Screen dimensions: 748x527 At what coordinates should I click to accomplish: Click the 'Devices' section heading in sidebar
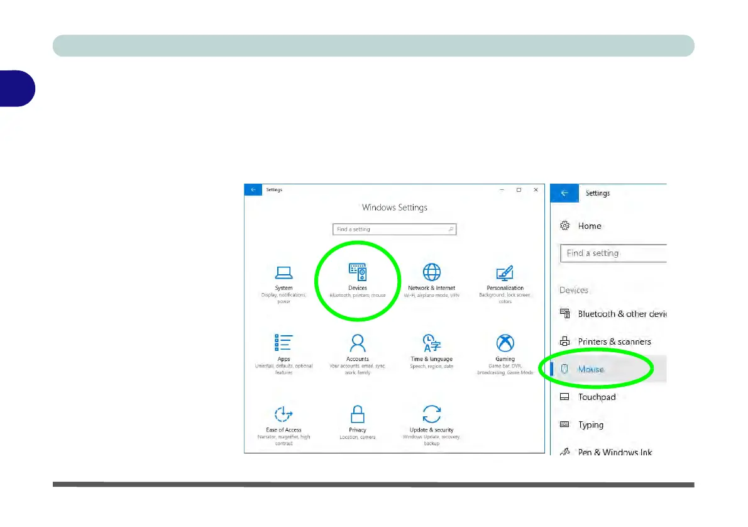[x=574, y=291]
